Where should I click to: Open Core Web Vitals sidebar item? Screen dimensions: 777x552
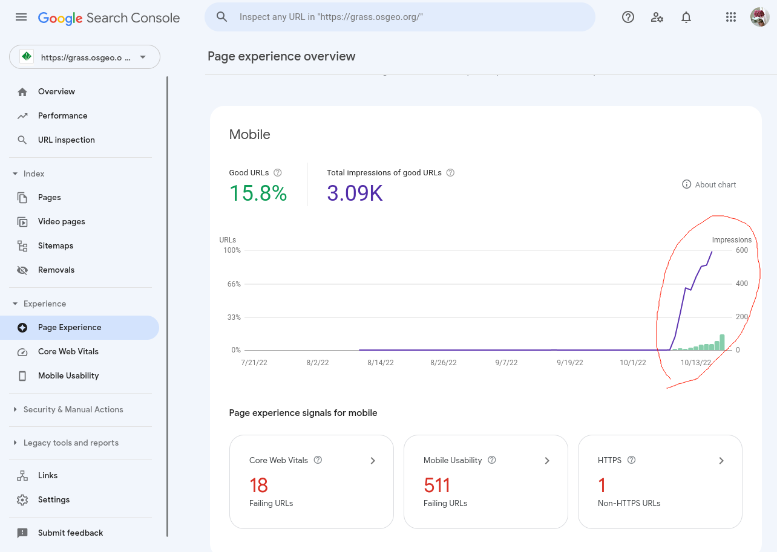pos(68,351)
